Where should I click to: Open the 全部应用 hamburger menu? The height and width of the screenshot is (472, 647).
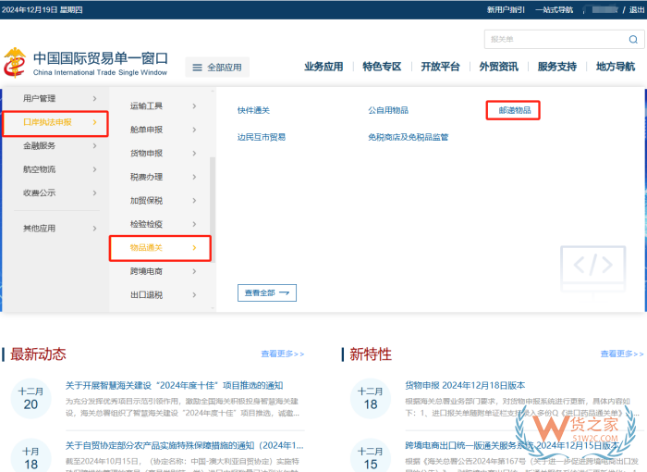point(217,67)
